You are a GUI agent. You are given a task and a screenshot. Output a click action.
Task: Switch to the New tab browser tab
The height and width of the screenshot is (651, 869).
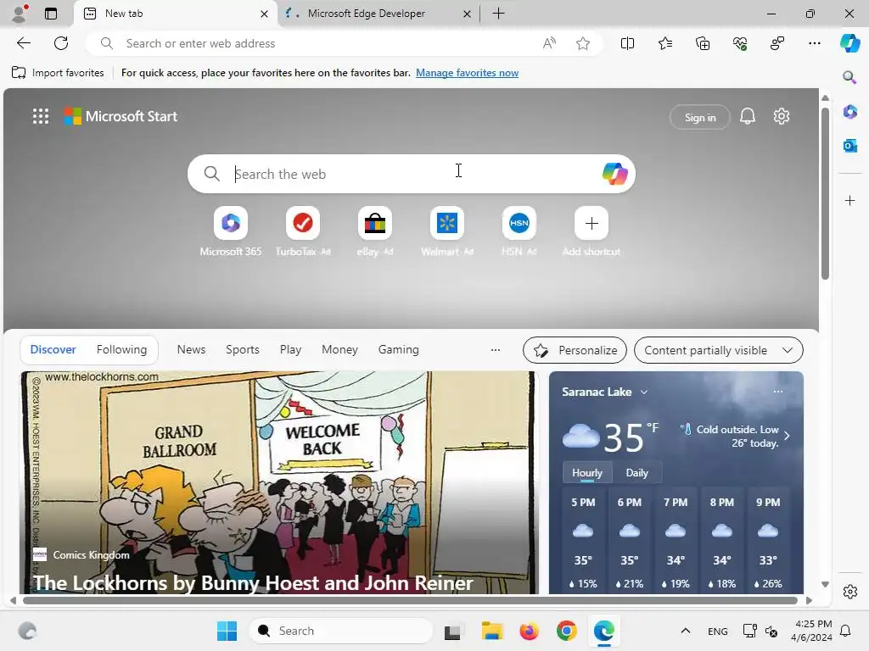coord(175,14)
